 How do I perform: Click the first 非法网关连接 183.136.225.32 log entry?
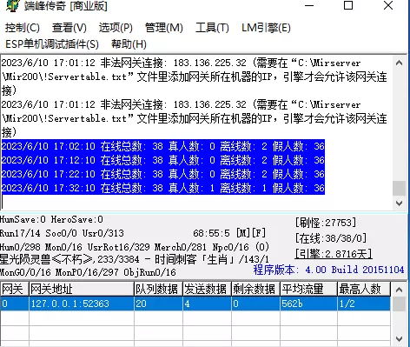195,77
